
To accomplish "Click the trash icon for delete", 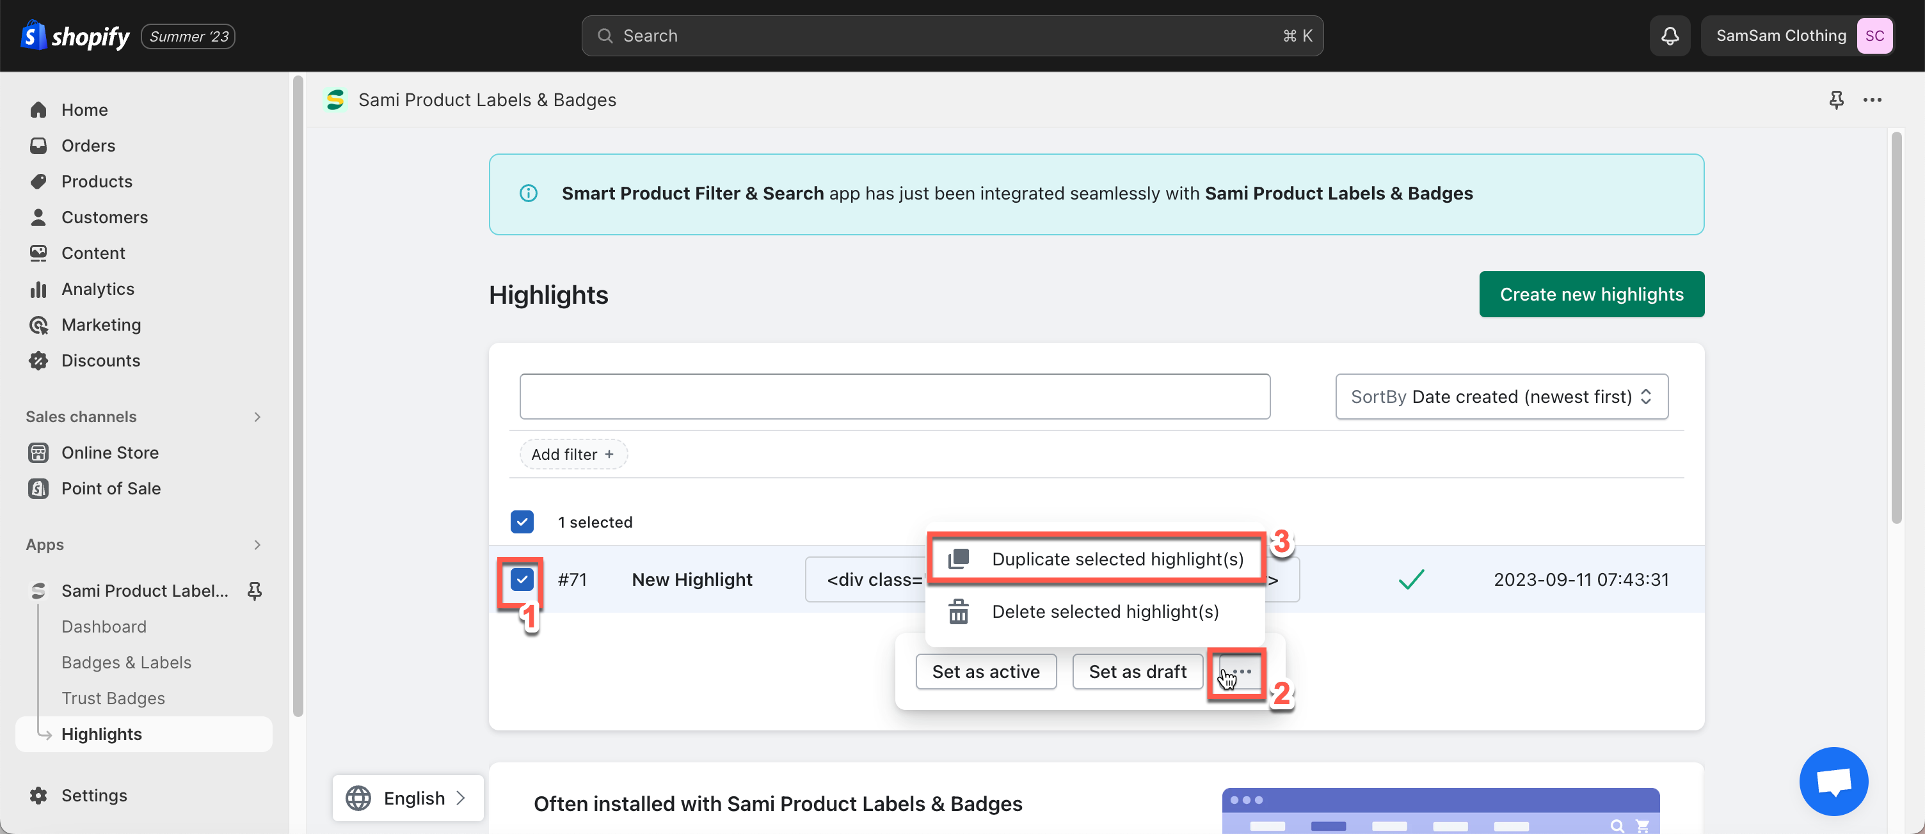I will pos(958,611).
